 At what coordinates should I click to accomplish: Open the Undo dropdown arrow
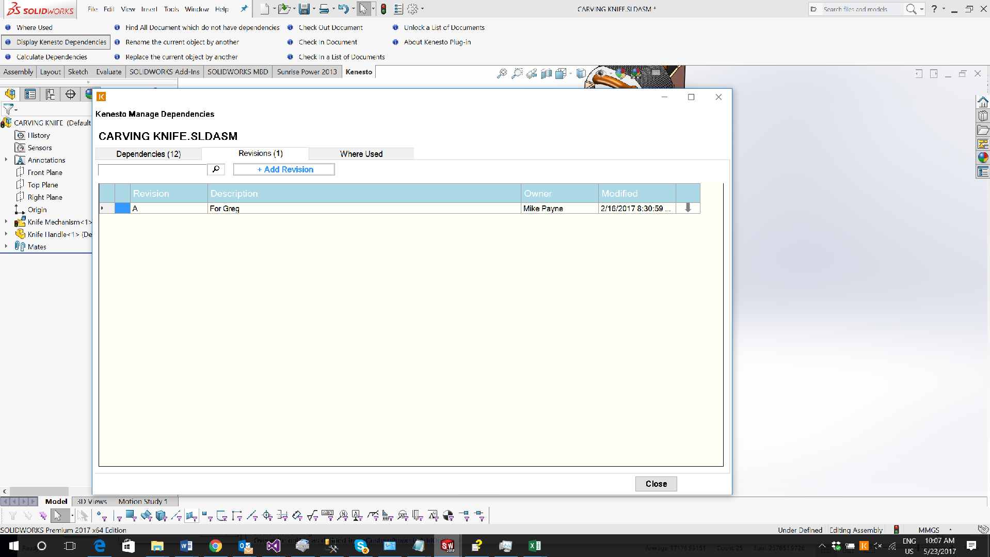(353, 9)
